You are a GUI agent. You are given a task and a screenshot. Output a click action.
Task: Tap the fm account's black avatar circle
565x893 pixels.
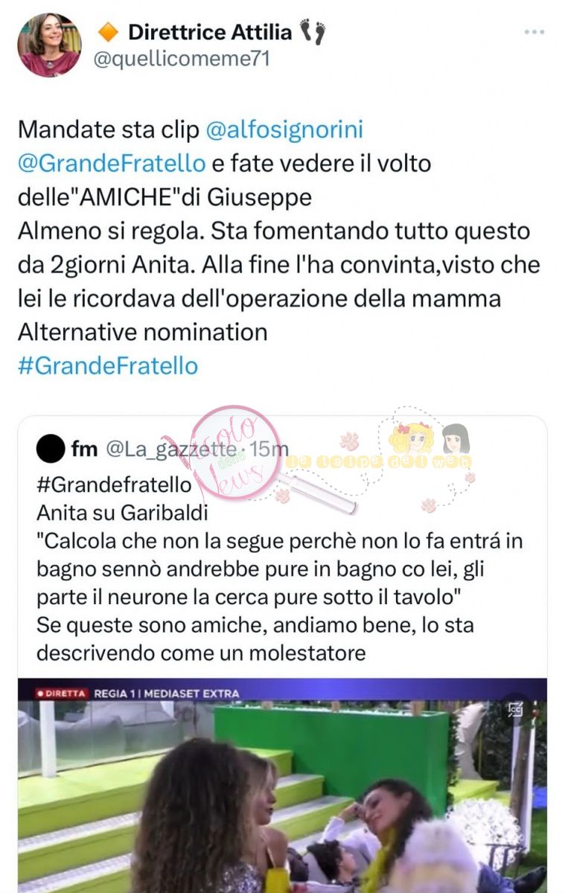click(x=51, y=449)
